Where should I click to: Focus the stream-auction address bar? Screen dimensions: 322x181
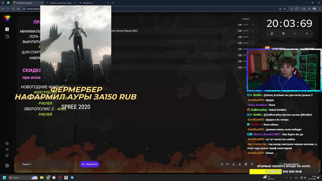coord(33,9)
